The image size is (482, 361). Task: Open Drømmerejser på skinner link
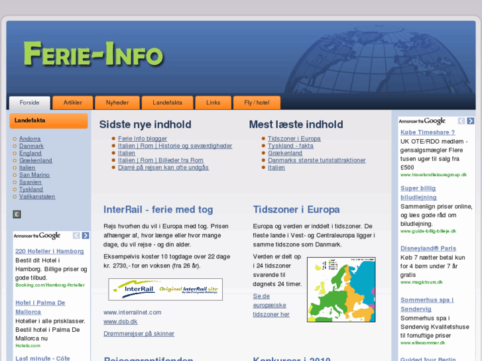tap(139, 334)
